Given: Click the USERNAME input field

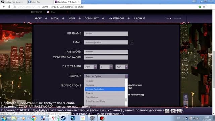Looking at the screenshot, I should click(x=106, y=34).
